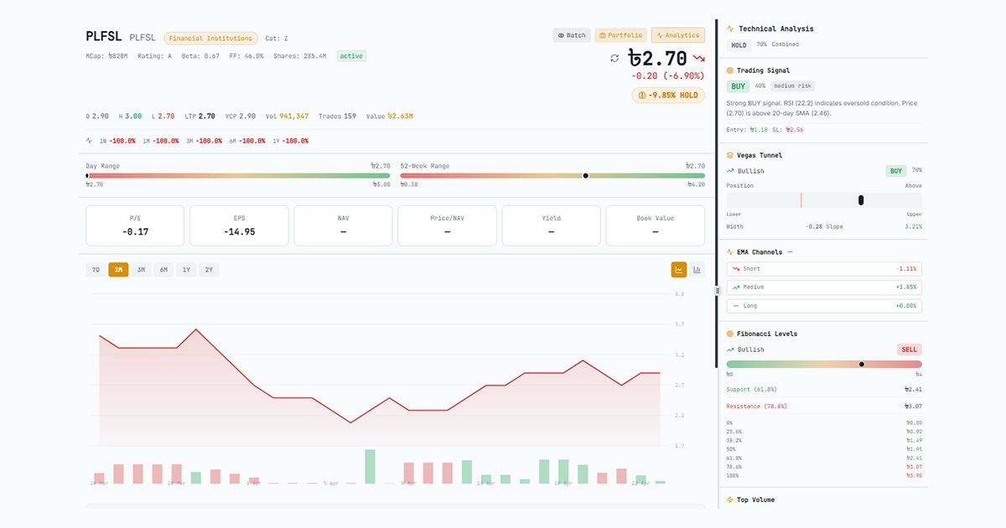Click the Fibonacci Levels gradient slider marker
This screenshot has width=1006, height=528.
861,365
